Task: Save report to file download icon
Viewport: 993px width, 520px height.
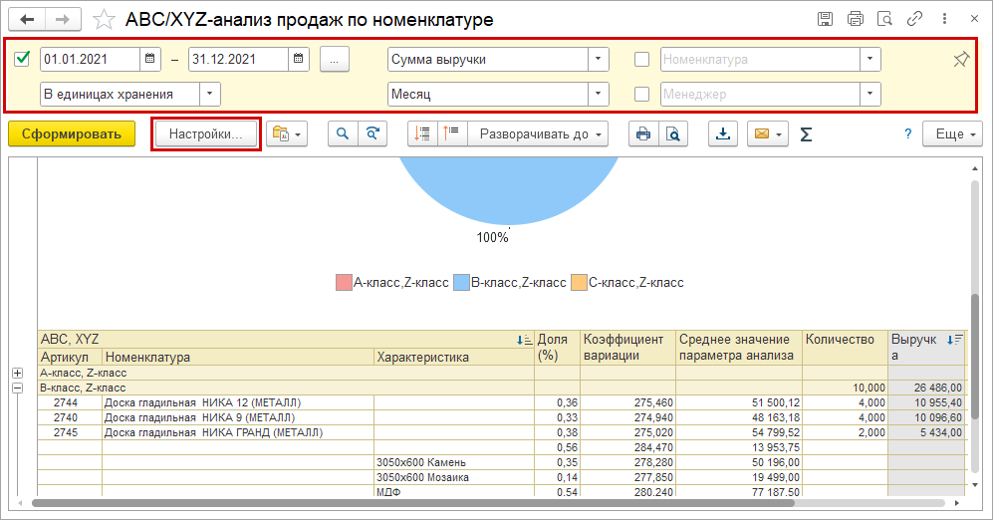Action: (722, 133)
